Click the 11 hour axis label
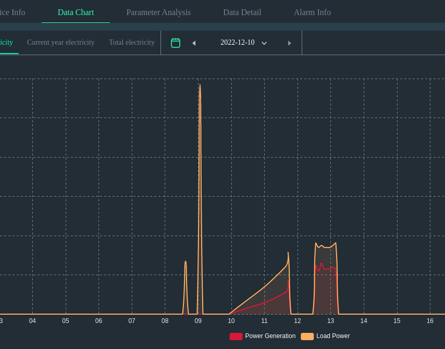This screenshot has width=445, height=349. coord(264,321)
